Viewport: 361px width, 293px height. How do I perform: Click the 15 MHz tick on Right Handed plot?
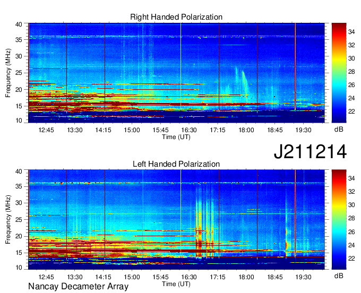[x=19, y=106]
